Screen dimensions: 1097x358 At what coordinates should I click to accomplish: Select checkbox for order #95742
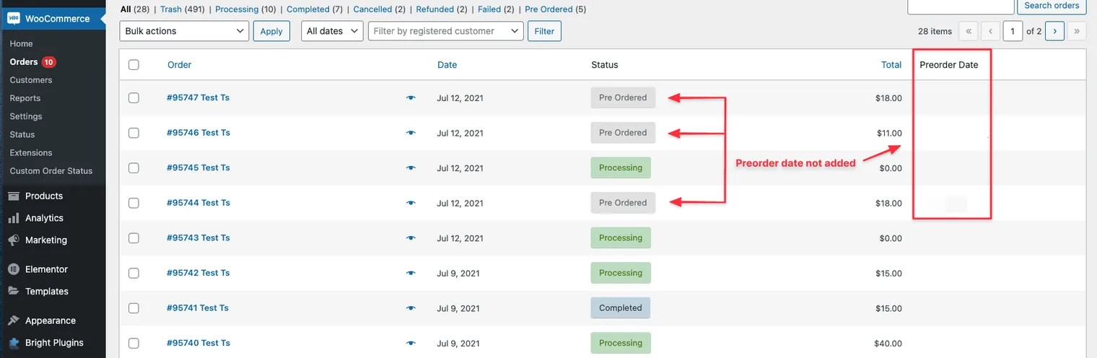[x=134, y=274]
